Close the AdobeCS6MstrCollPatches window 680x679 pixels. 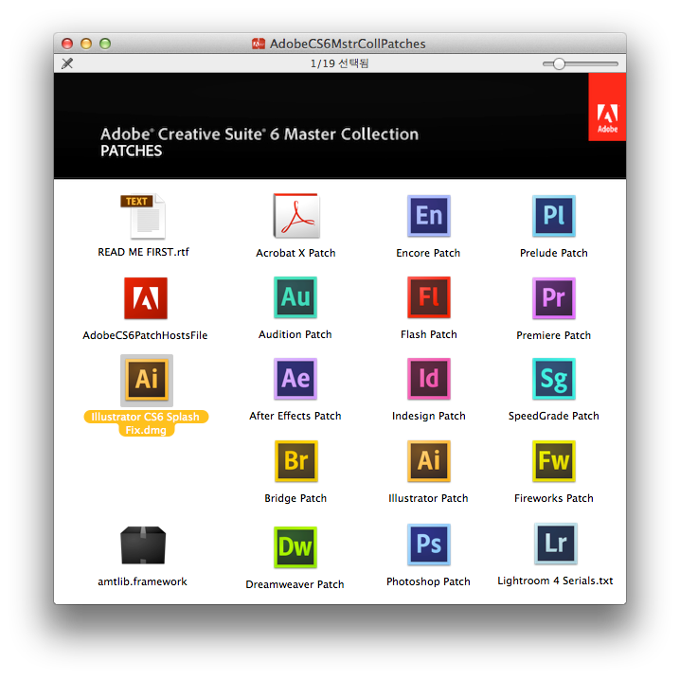coord(67,44)
